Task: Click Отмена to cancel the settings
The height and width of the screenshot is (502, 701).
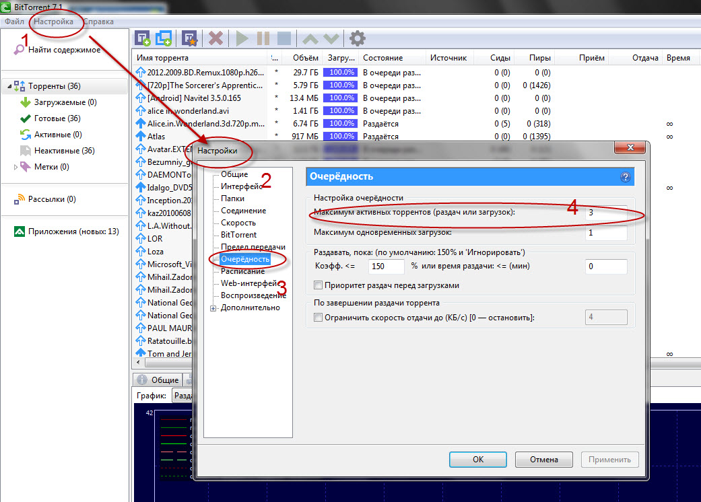Action: click(543, 460)
